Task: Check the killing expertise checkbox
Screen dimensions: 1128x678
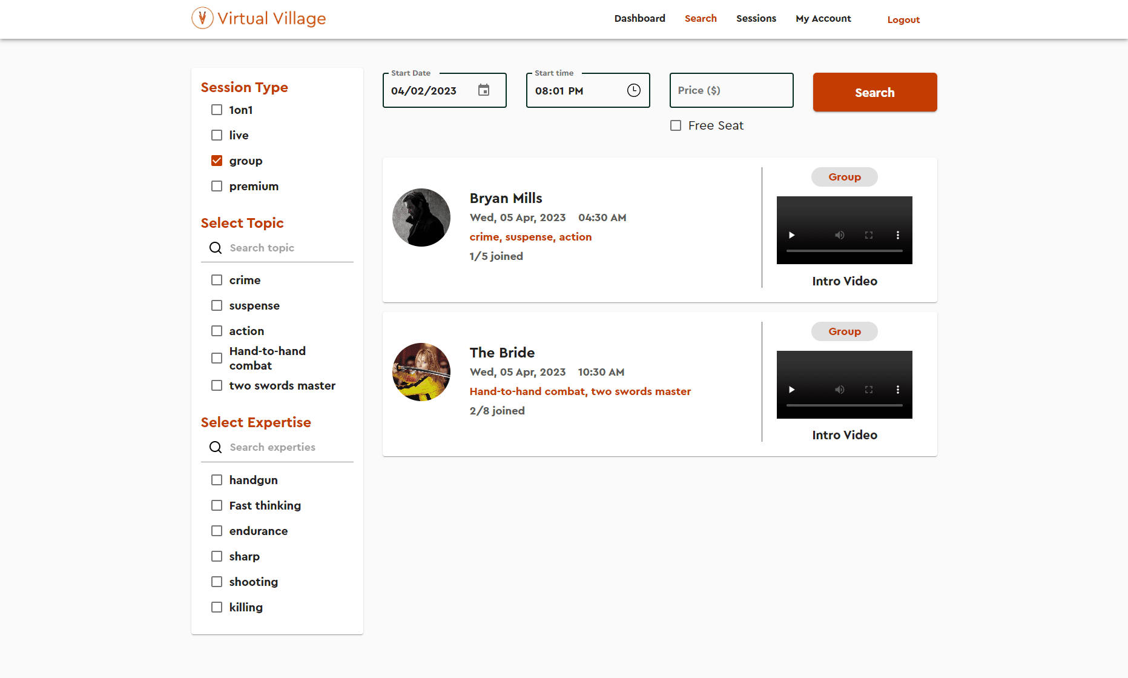Action: [x=217, y=607]
